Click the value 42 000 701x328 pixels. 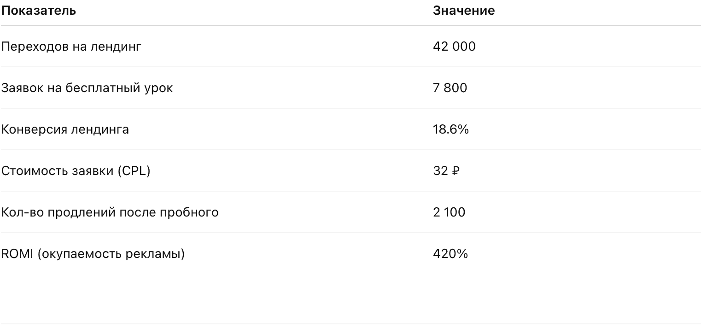454,47
